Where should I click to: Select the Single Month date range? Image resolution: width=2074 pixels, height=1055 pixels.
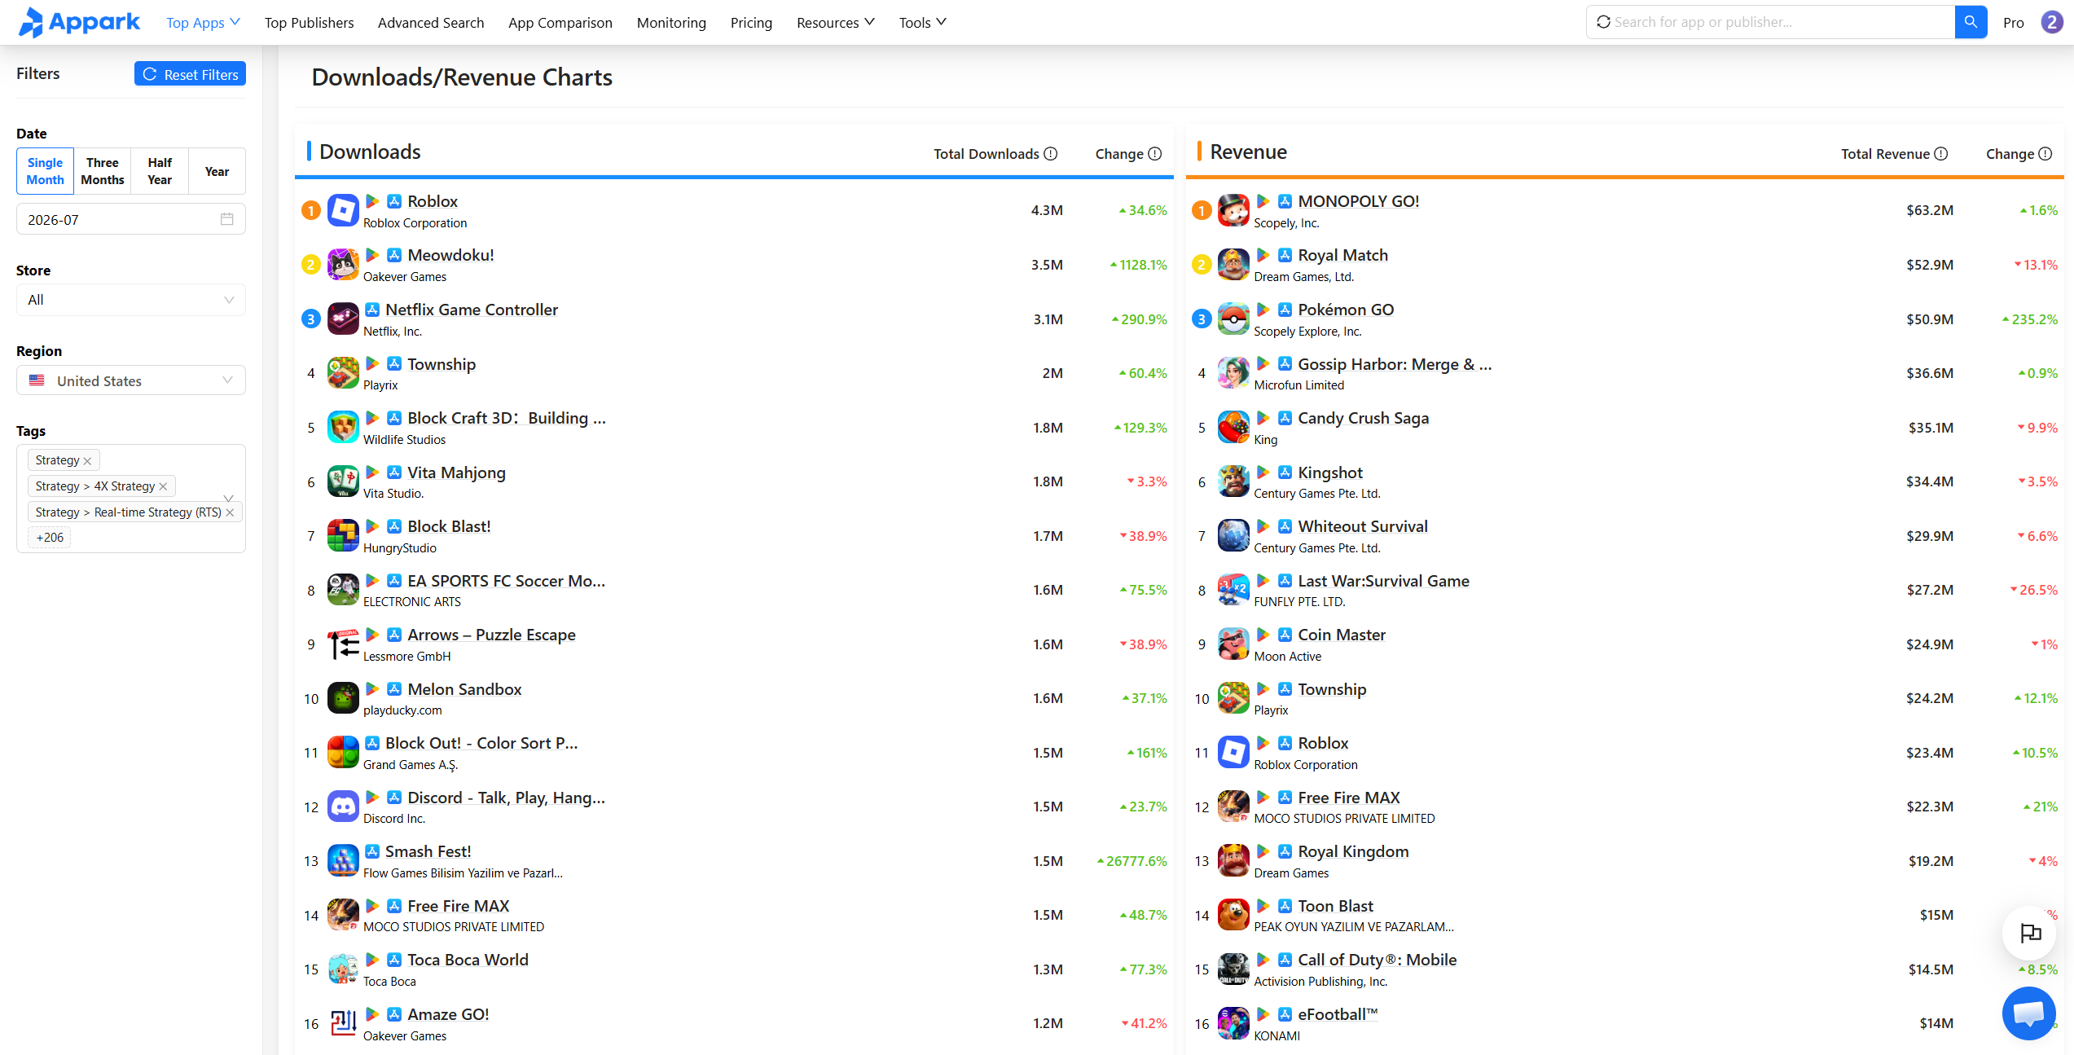[x=46, y=171]
